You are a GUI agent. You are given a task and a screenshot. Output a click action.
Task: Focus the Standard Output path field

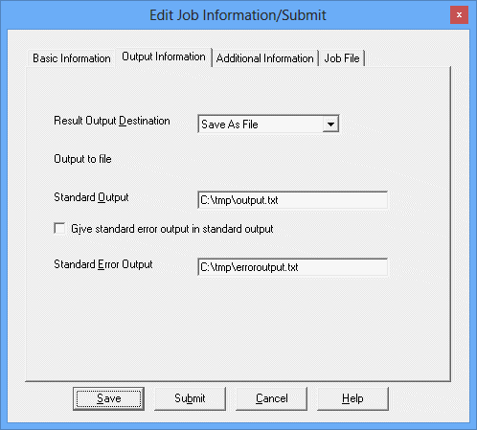click(x=293, y=200)
